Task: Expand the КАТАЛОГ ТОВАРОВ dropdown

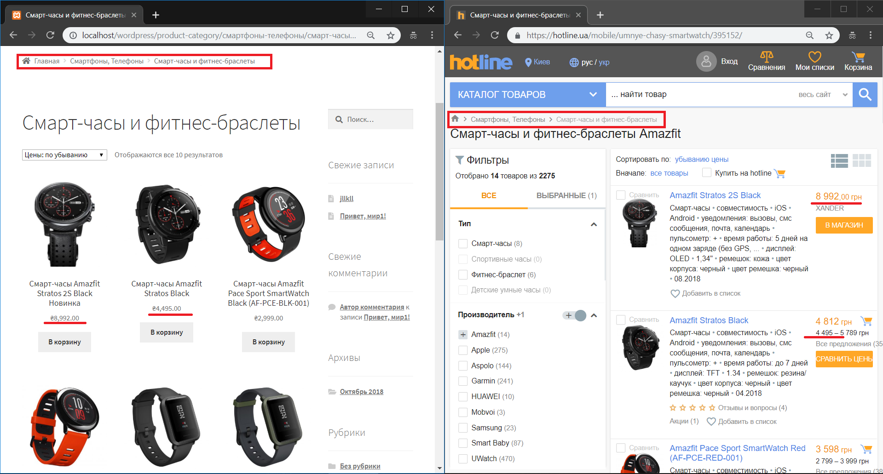Action: pyautogui.click(x=528, y=95)
